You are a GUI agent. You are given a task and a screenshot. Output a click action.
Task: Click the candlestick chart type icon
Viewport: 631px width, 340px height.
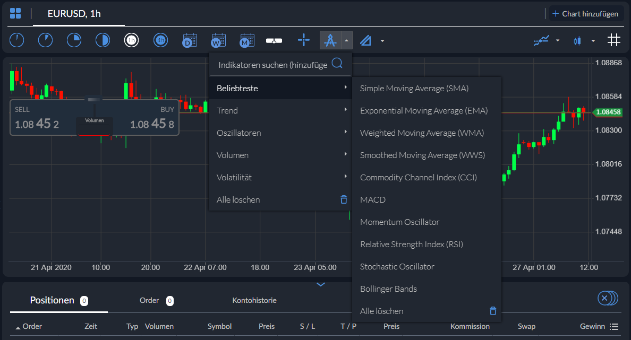pyautogui.click(x=577, y=41)
